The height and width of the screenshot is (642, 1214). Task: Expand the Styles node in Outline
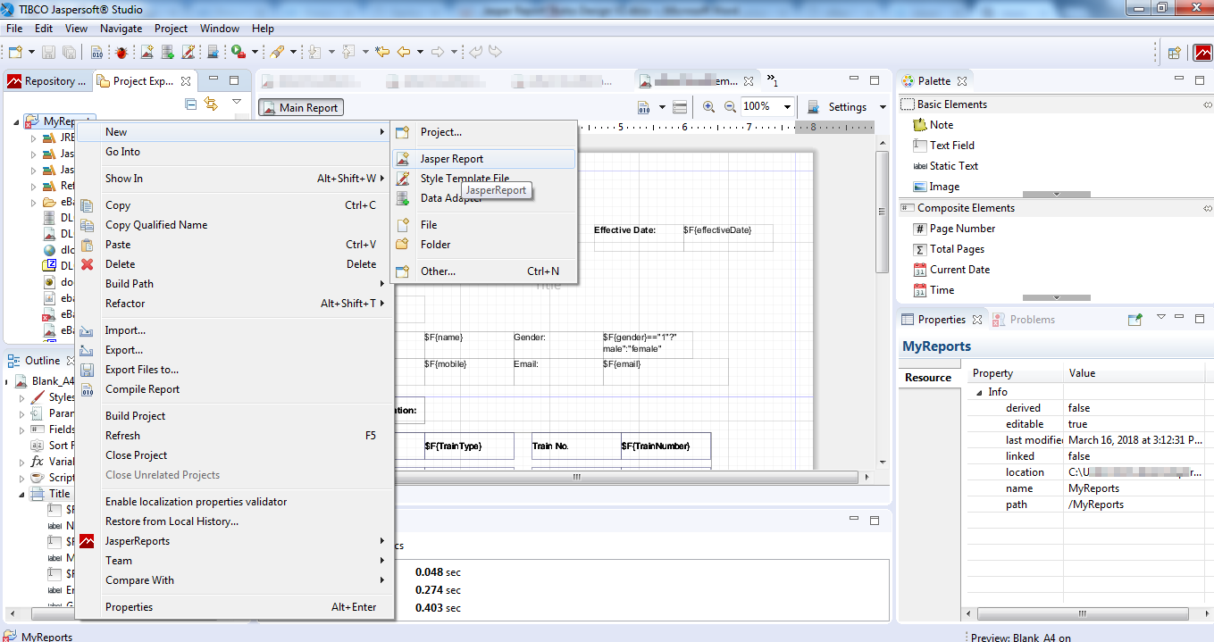click(x=22, y=397)
